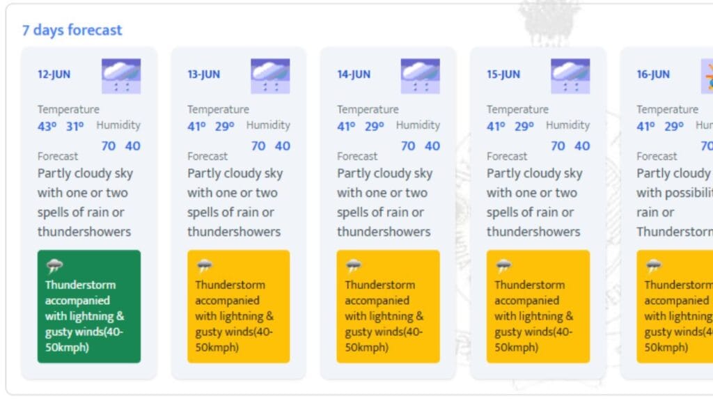
Task: Click the 16-JUN sunny weather icon
Action: (707, 76)
